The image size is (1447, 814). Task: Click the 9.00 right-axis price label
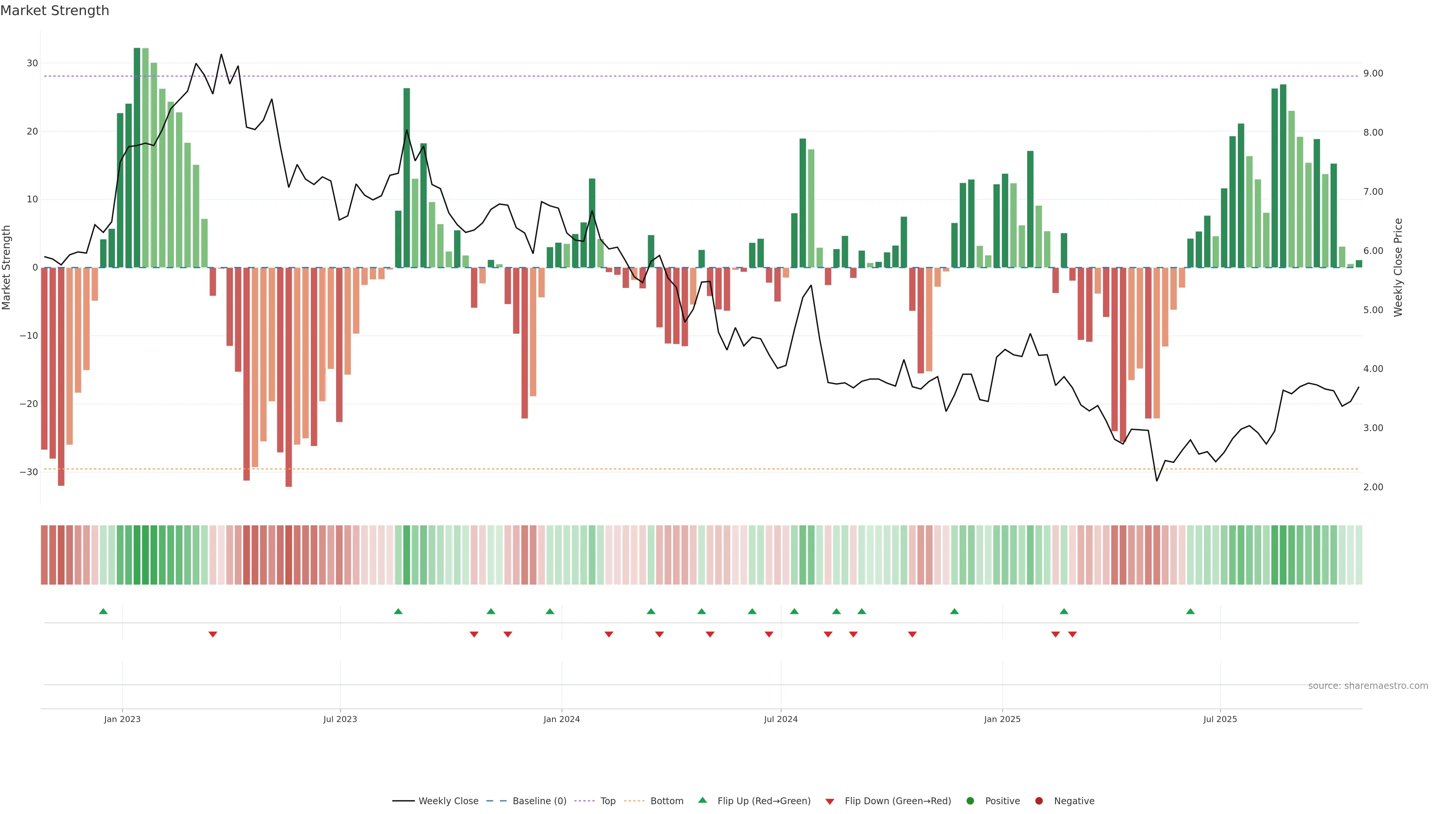(x=1373, y=73)
